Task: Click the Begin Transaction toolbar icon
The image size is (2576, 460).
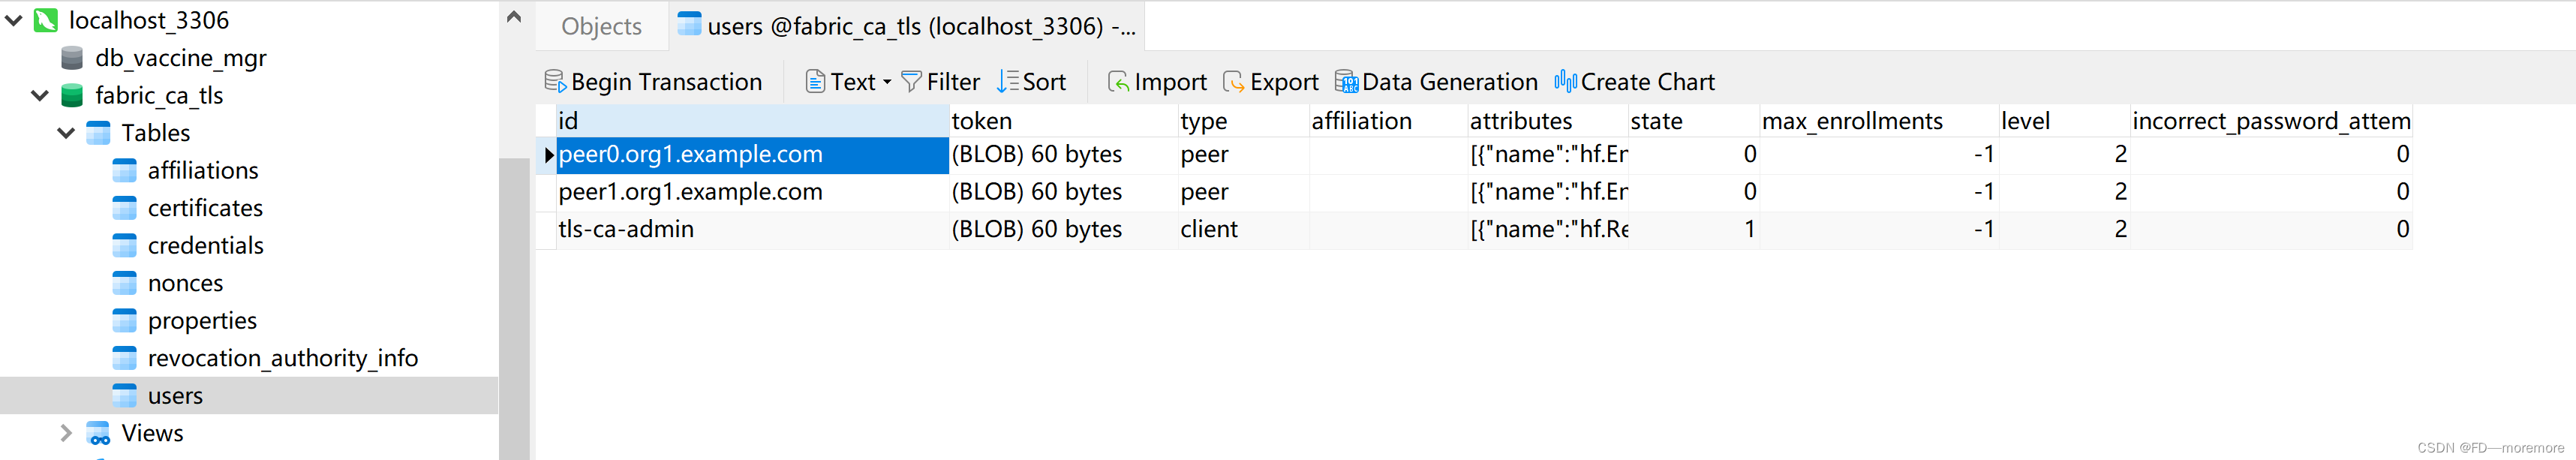Action: [554, 81]
